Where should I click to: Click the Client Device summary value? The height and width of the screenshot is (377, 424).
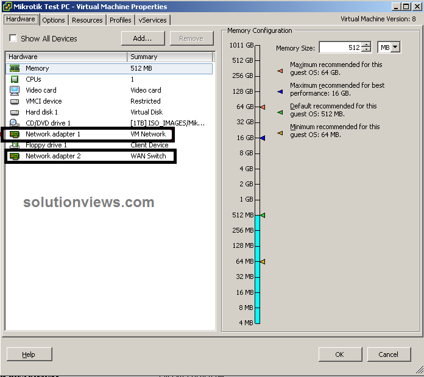[149, 146]
